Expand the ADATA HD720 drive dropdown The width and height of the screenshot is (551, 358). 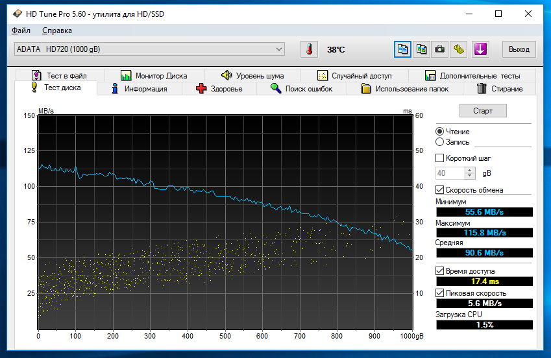click(x=279, y=49)
